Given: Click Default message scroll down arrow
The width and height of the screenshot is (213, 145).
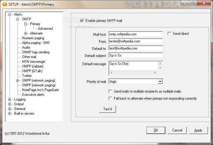Looking at the screenshot, I should 160,68.
